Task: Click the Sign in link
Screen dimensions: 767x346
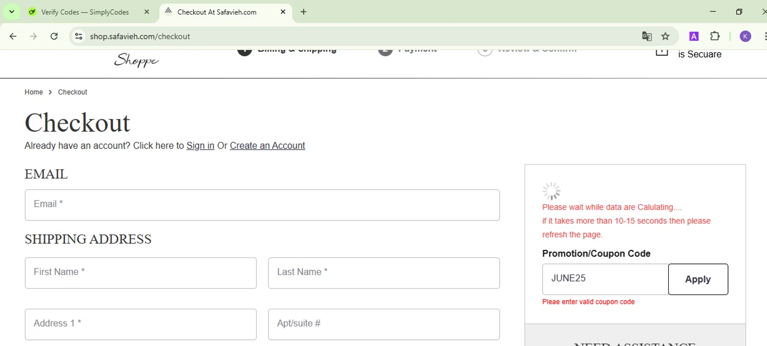Action: point(200,145)
